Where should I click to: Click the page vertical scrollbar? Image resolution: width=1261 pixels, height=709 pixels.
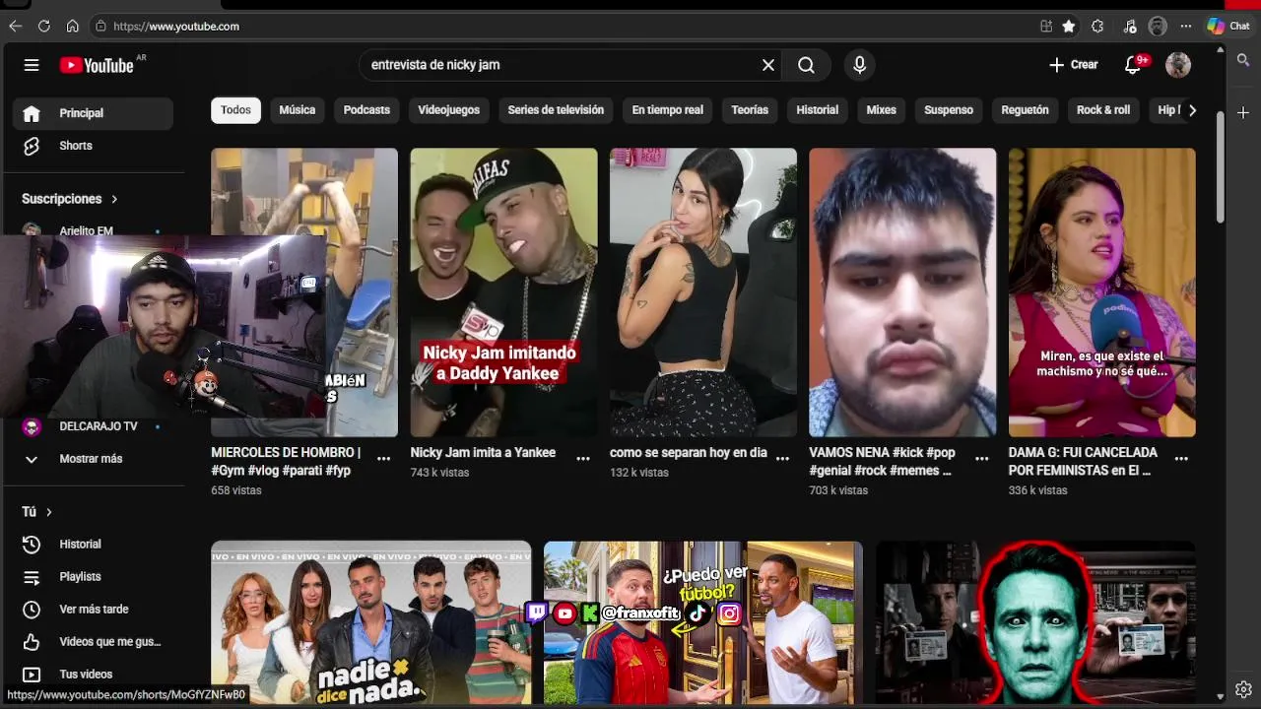tap(1221, 167)
